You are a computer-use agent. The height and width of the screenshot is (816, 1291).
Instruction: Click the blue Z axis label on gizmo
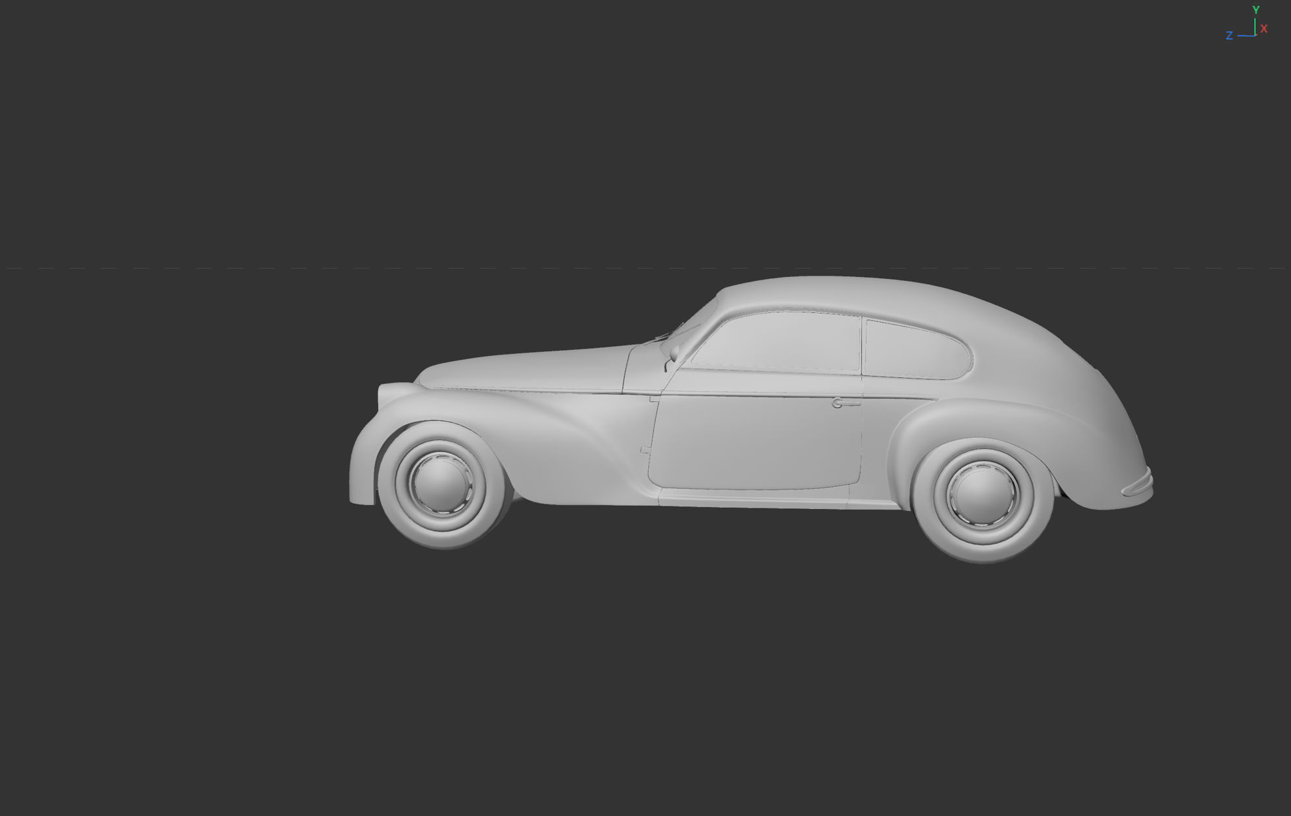(1229, 36)
